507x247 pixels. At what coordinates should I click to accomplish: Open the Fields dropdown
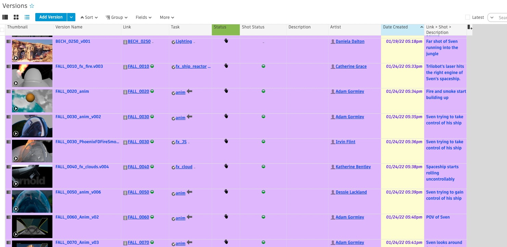pos(144,17)
